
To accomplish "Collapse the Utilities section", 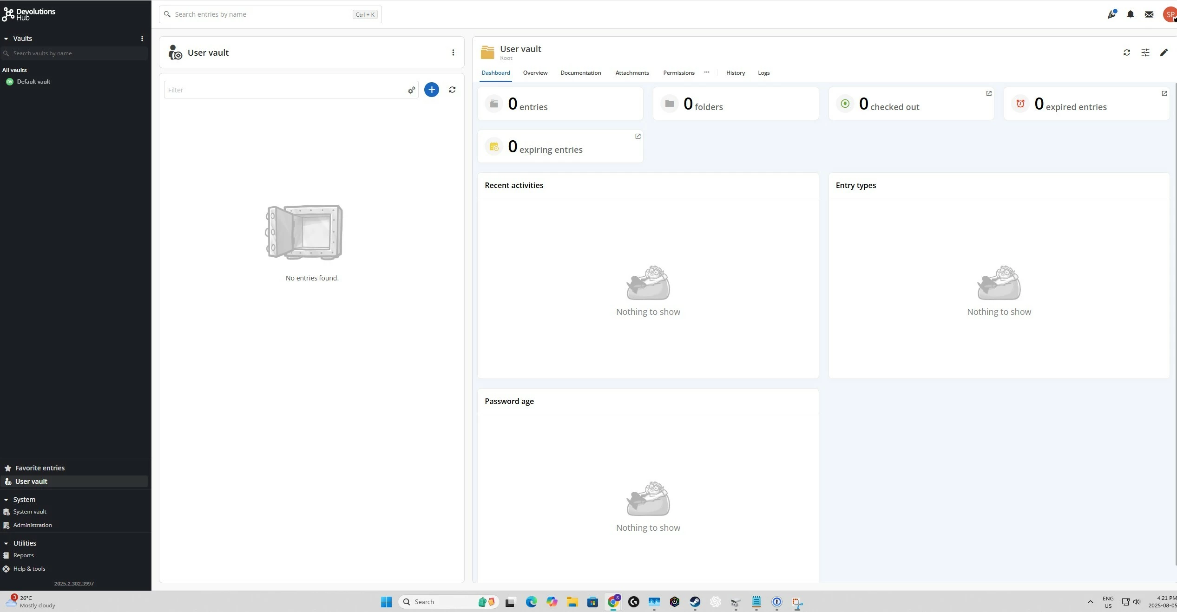I will 6,543.
